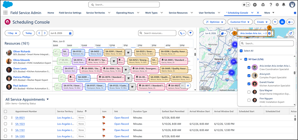Expand the Optimize dropdown
The image size is (298, 140).
(x=214, y=22)
